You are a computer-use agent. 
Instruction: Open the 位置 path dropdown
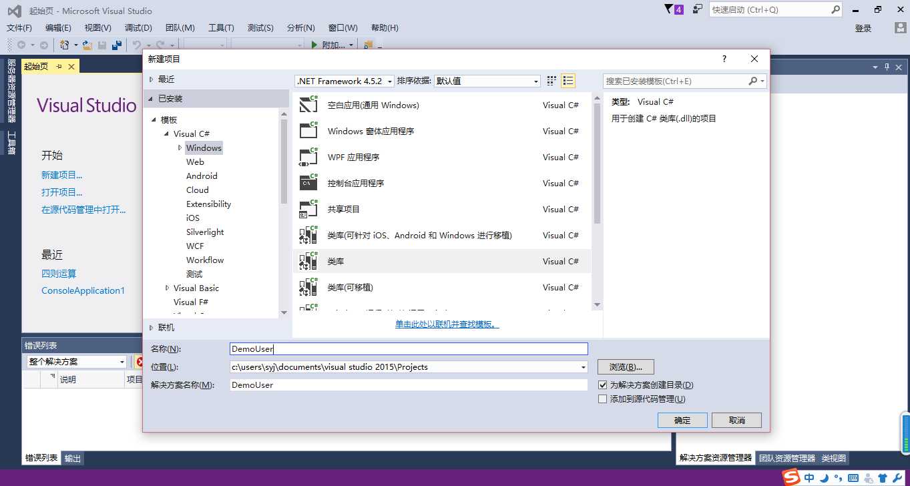coord(584,367)
